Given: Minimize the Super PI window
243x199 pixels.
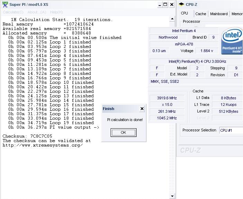Looking at the screenshot, I should click(160, 4).
